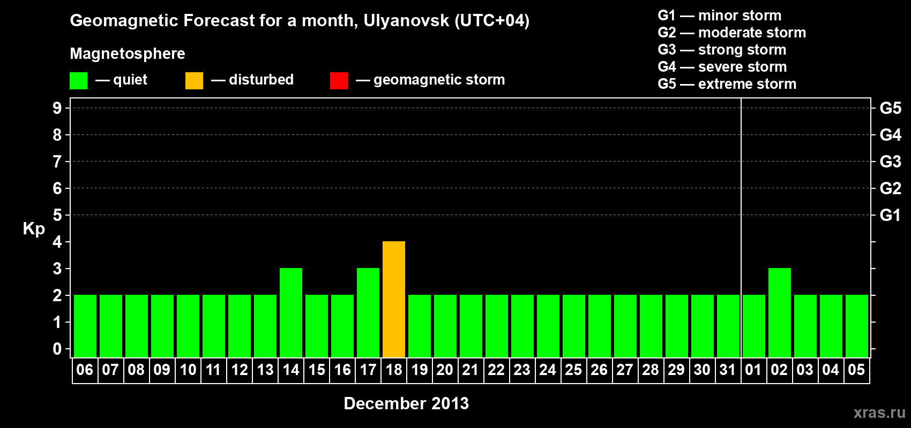Viewport: 911px width, 428px height.
Task: Select the bar for December 06
Action: coord(85,326)
